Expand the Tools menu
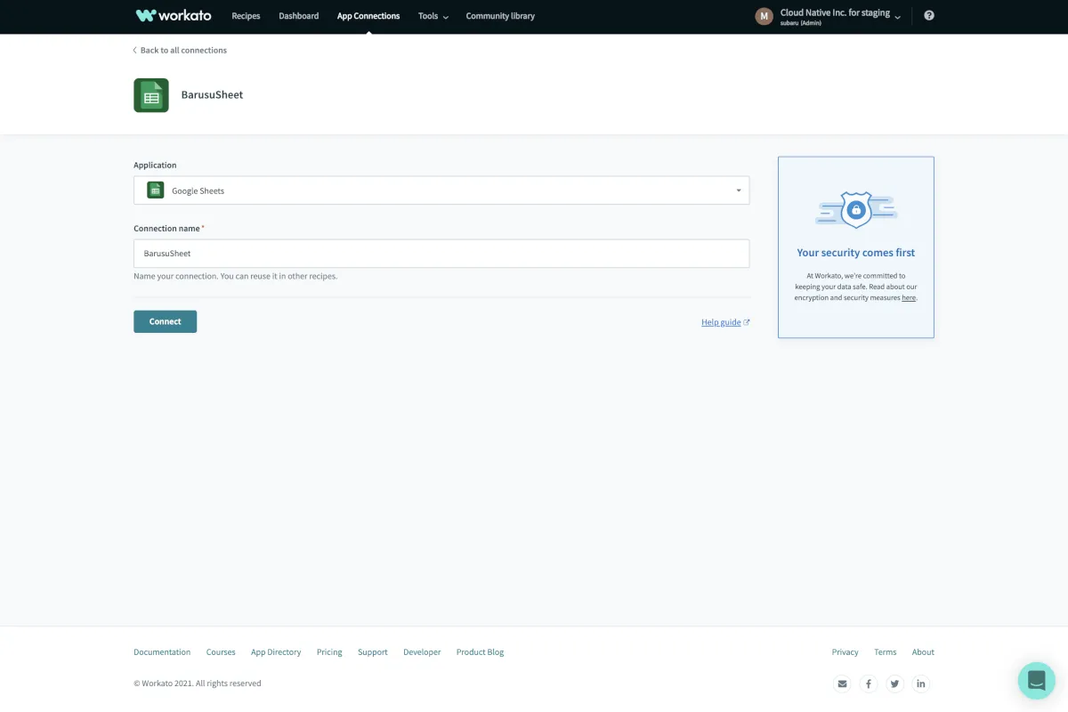This screenshot has width=1068, height=712. [433, 16]
